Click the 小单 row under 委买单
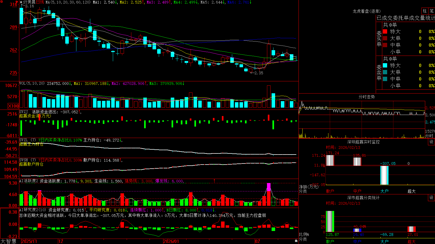 (409, 52)
